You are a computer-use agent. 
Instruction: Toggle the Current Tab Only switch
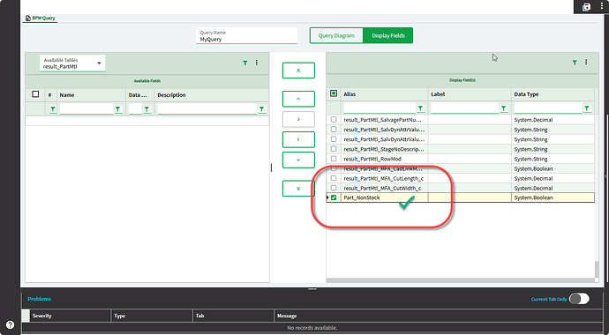579,299
